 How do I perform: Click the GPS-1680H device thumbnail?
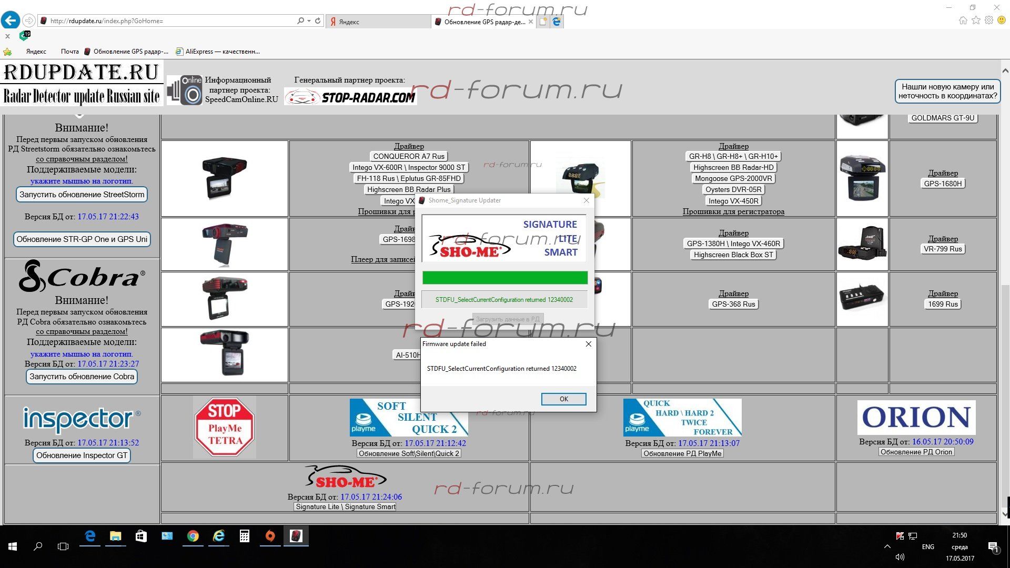(x=862, y=178)
